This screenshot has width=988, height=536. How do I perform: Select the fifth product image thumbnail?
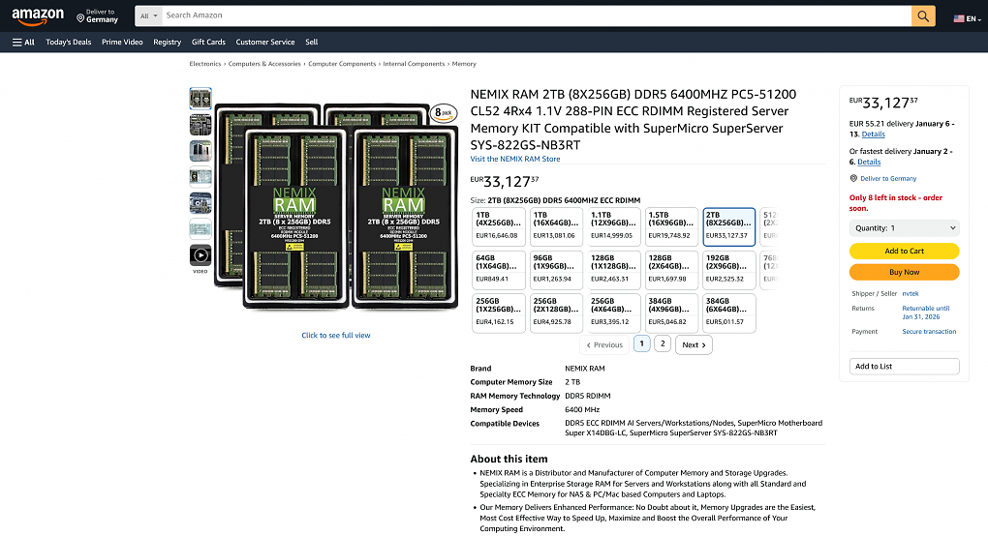coord(201,203)
